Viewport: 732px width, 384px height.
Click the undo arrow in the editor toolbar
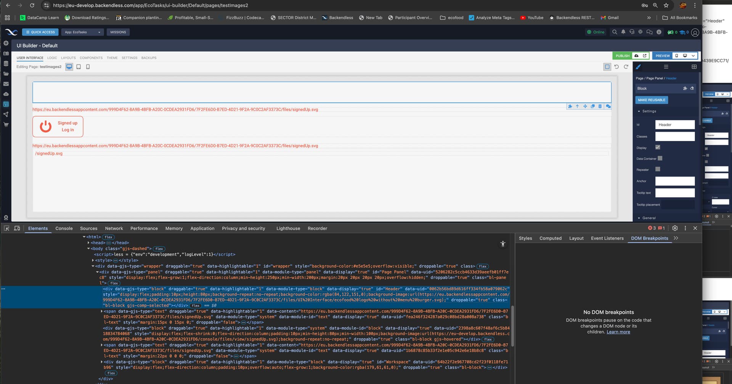(x=616, y=67)
